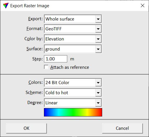Click the Surface label text
This screenshot has width=149, height=137.
35,49
